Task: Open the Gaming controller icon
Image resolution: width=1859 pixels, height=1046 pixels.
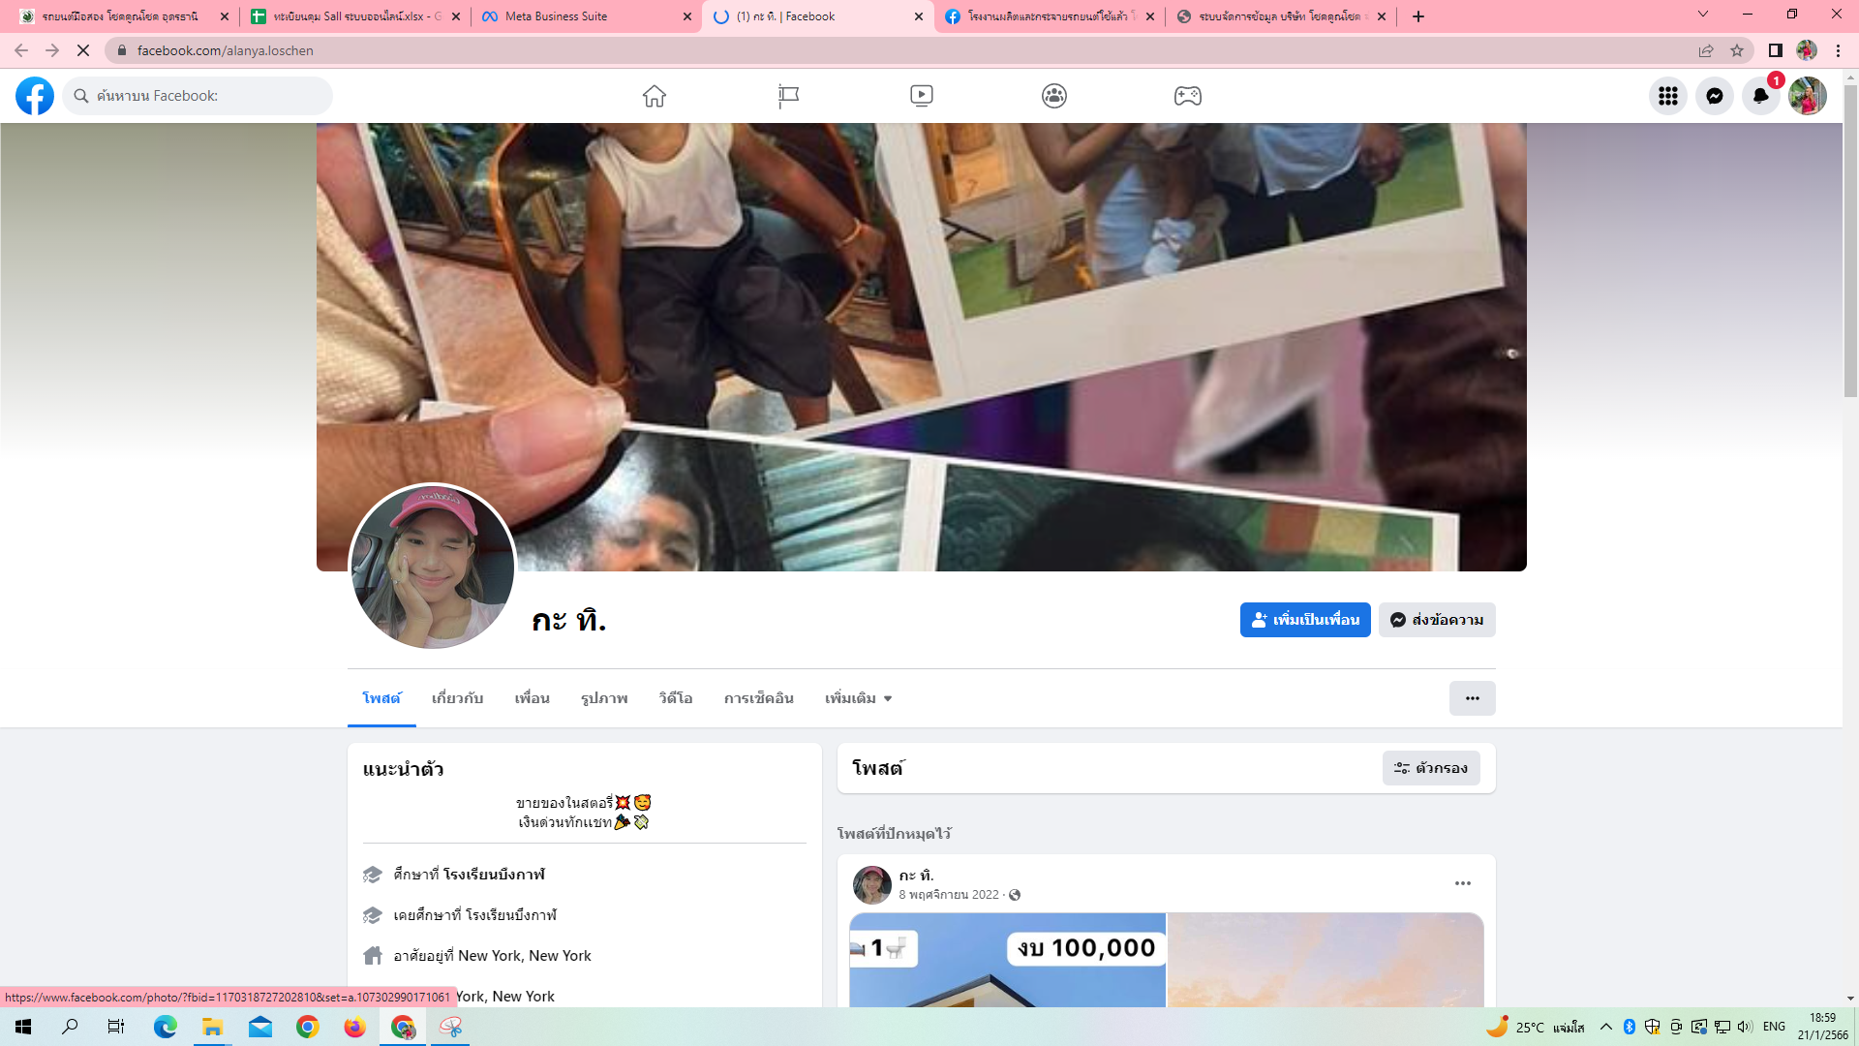Action: coord(1187,96)
